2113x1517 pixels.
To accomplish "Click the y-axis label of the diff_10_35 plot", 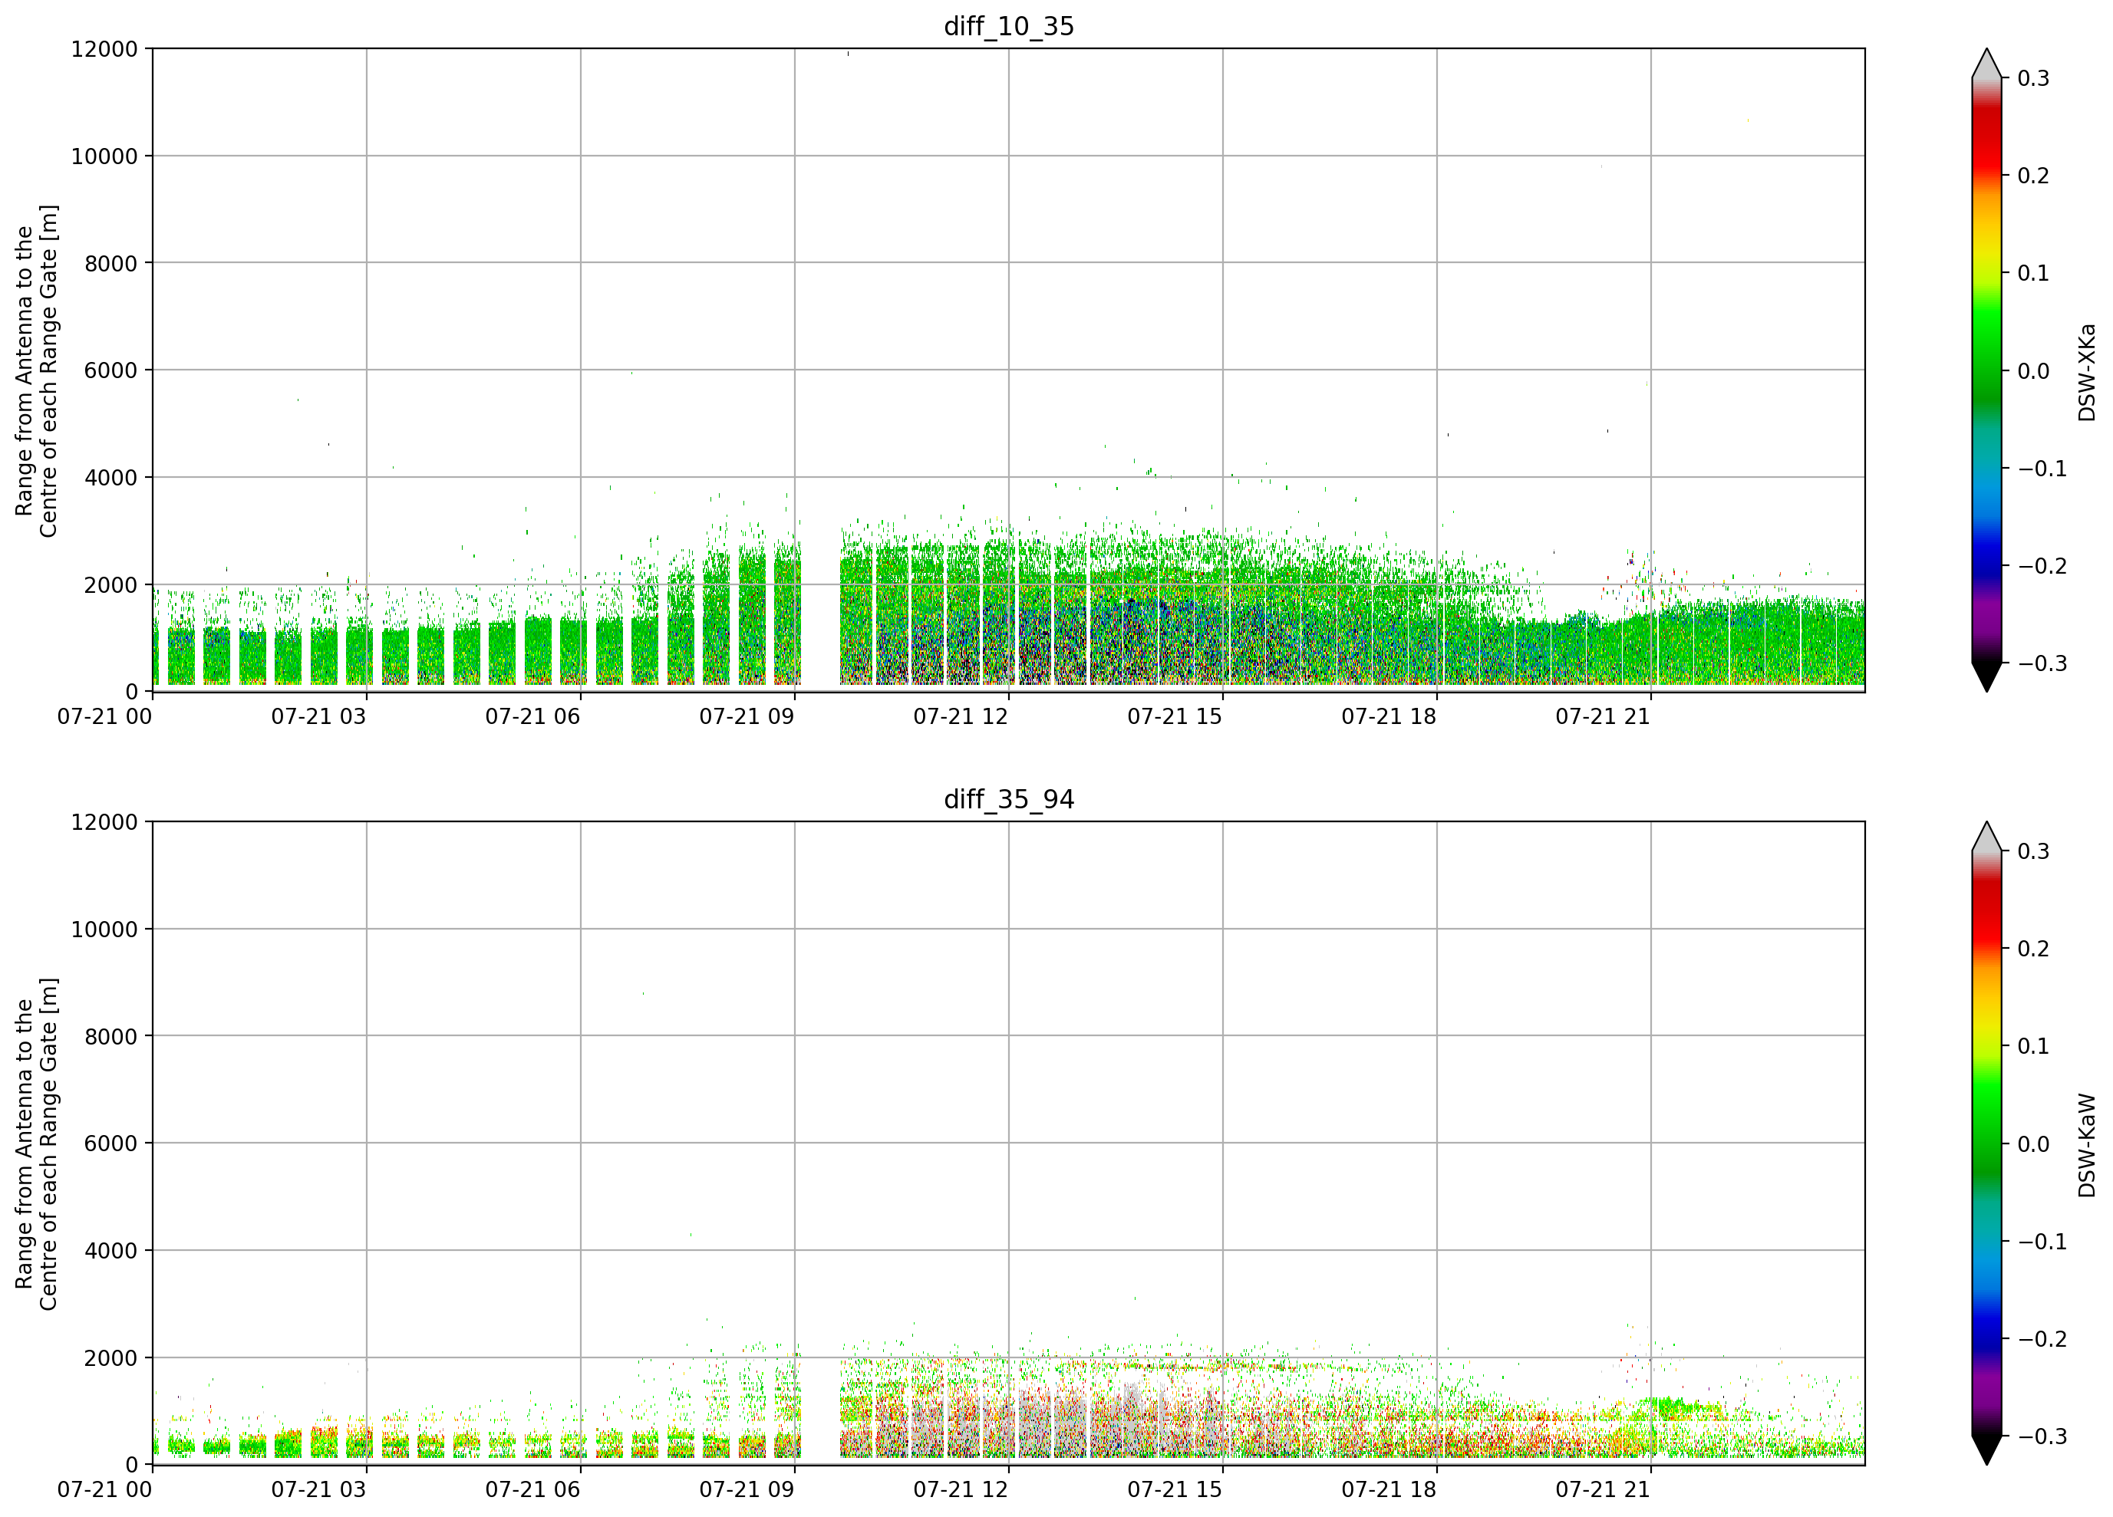I will (36, 370).
